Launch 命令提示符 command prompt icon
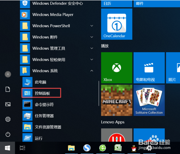 coord(27,105)
